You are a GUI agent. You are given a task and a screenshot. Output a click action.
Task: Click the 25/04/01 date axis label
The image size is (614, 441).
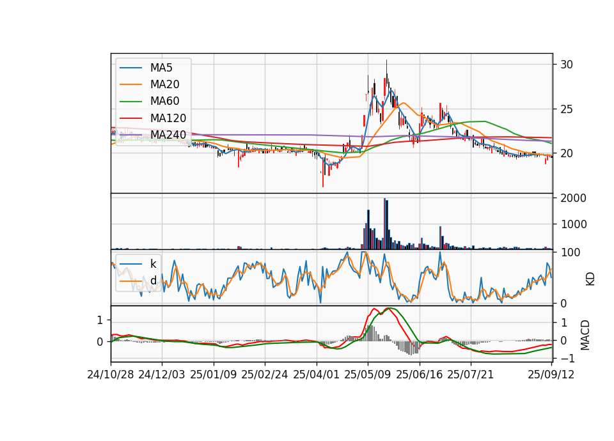point(316,375)
